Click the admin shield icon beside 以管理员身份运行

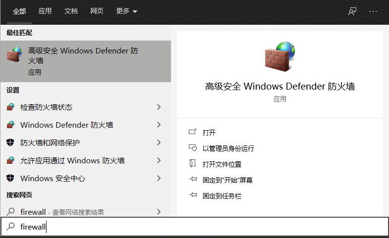coord(192,148)
